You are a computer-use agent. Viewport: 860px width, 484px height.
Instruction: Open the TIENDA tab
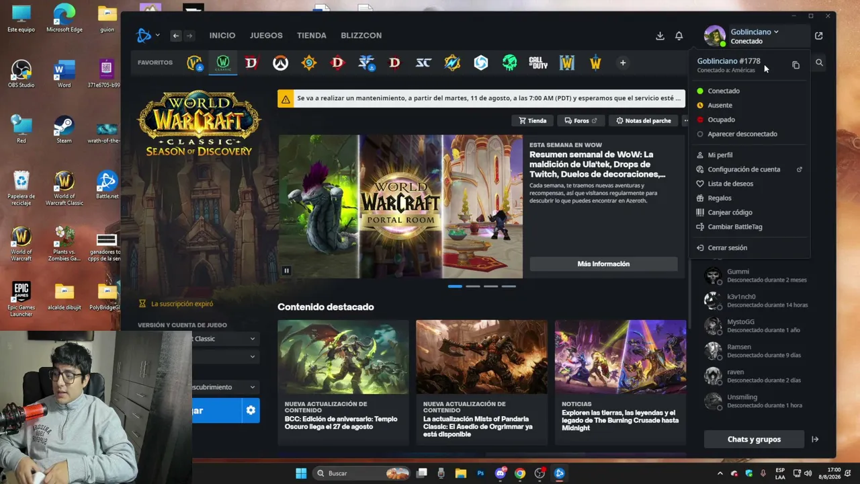pyautogui.click(x=312, y=36)
